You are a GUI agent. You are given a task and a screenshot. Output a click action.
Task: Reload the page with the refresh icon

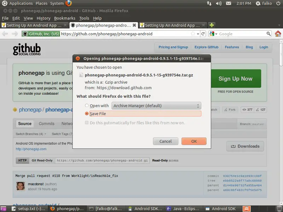pyautogui.click(x=203, y=34)
